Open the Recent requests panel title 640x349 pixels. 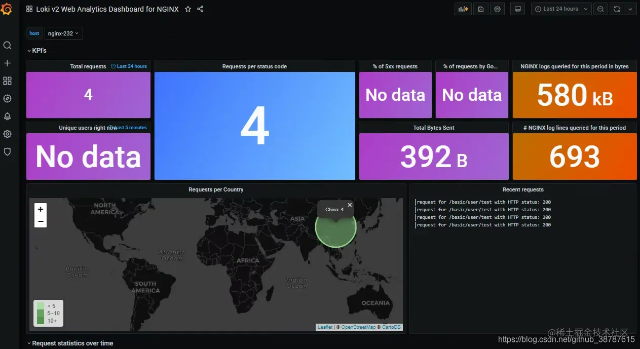tap(523, 189)
